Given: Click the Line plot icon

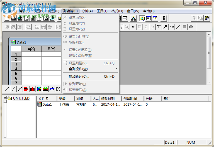Looking at the screenshot, I should [7, 89].
